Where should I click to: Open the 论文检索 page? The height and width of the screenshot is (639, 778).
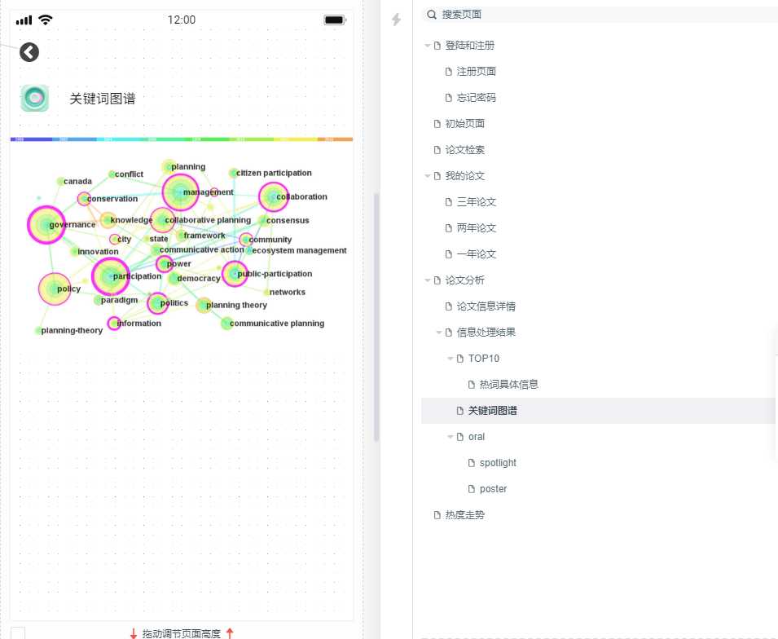pos(465,150)
